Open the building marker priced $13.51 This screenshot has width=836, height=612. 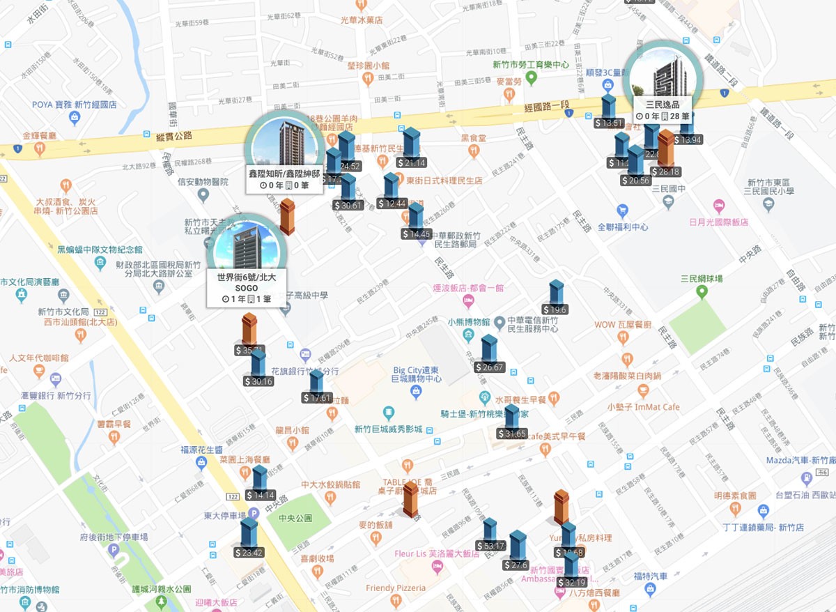point(609,112)
